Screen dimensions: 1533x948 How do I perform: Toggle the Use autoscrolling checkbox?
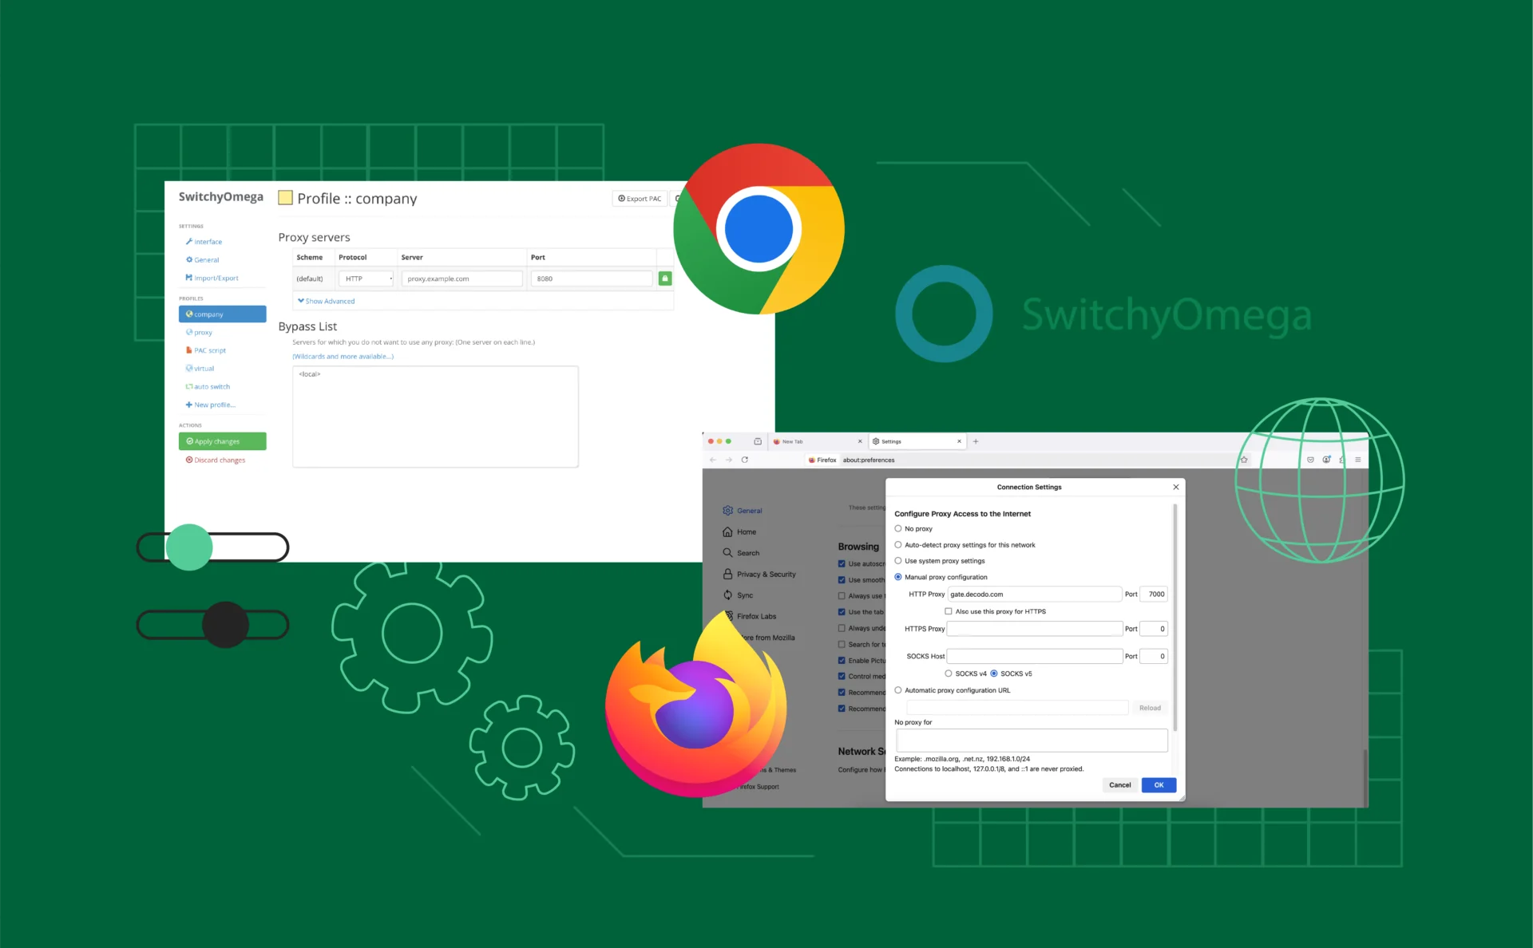click(842, 563)
